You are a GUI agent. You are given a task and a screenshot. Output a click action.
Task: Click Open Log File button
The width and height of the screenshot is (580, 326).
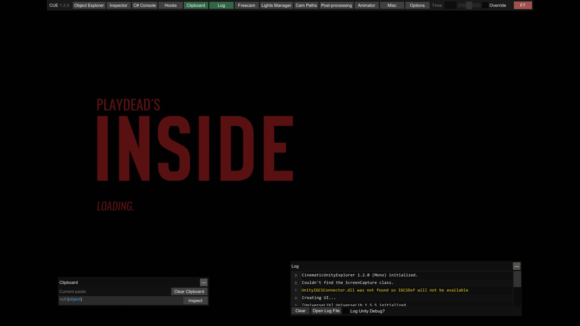point(326,311)
